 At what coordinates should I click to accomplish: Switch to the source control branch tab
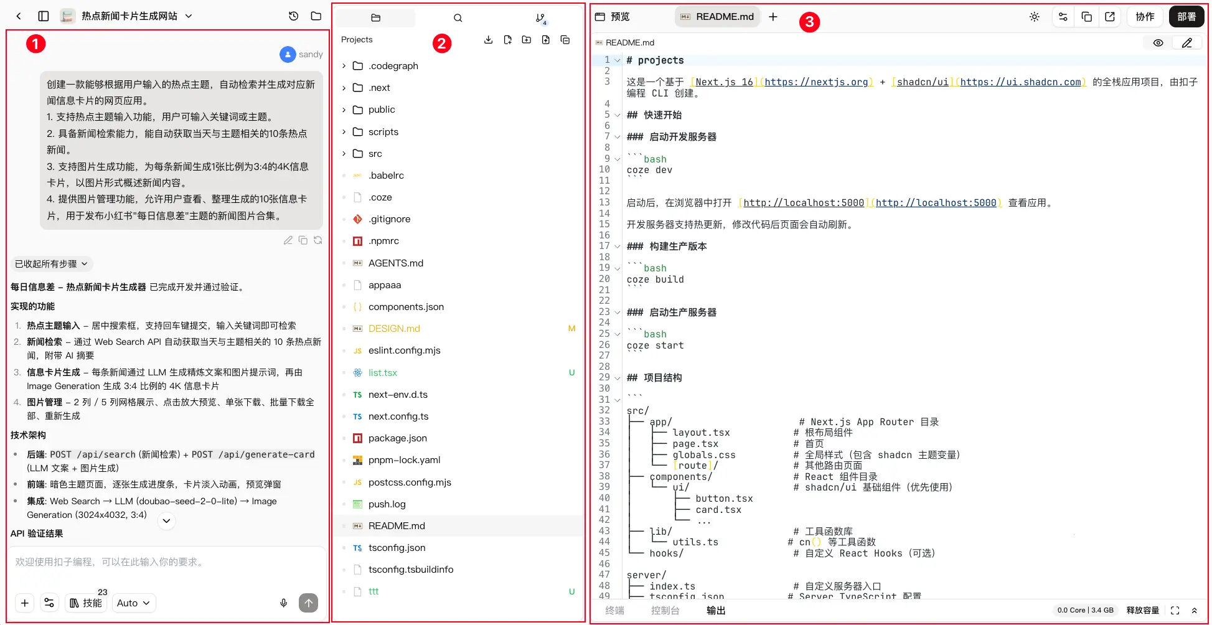point(541,19)
